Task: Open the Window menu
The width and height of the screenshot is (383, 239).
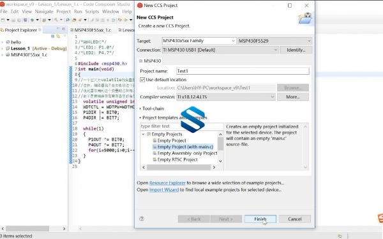Action: [110, 12]
